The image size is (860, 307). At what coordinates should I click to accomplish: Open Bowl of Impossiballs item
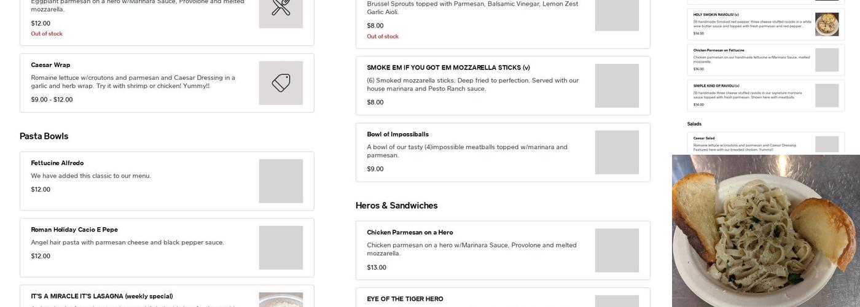(397, 134)
